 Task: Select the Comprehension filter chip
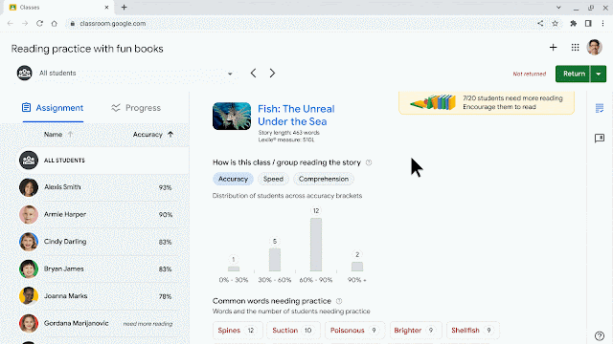coord(324,179)
